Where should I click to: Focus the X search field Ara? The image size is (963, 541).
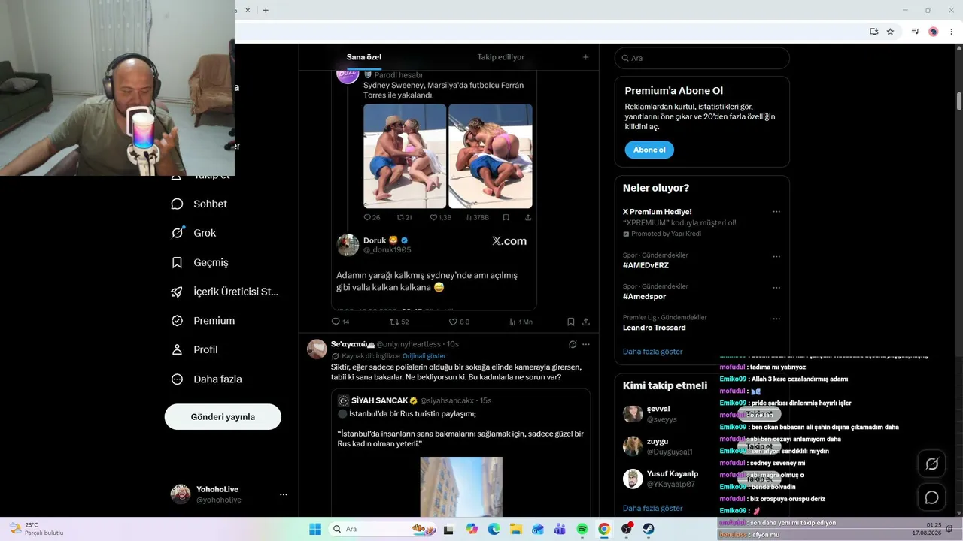702,58
